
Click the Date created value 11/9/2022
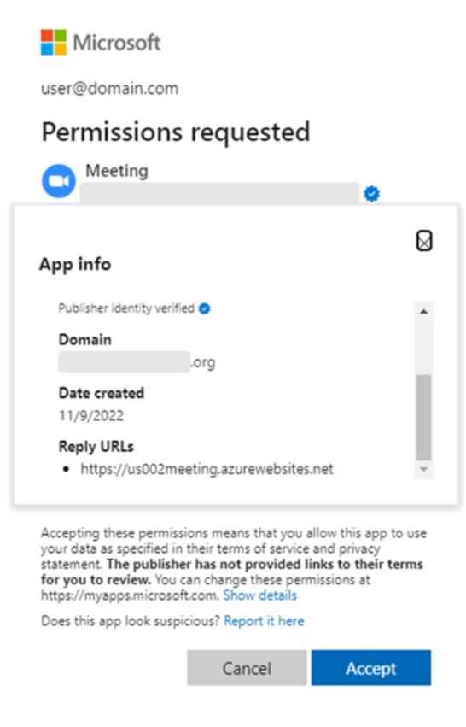[x=91, y=415]
